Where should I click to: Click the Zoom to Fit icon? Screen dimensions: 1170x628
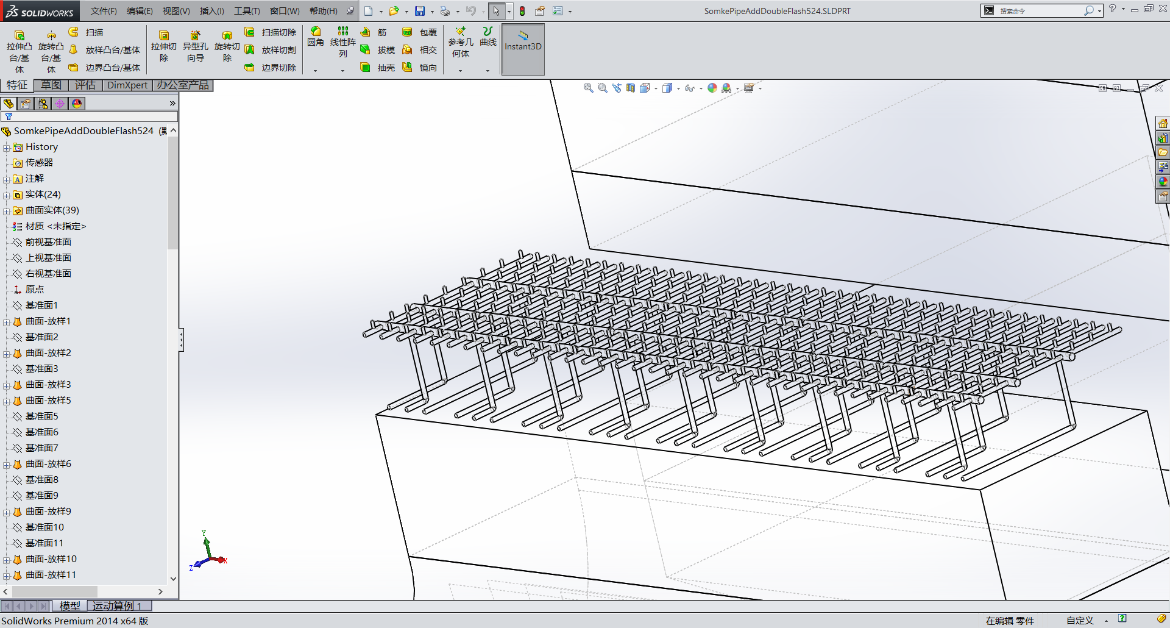(588, 88)
